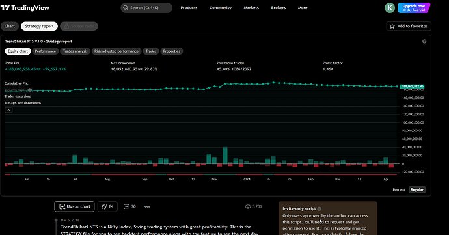Open the strategy report help icon
Image resolution: width=449 pixels, height=235 pixels.
click(424, 41)
